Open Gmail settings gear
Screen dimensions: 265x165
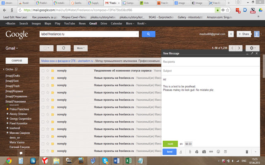[x=252, y=48]
